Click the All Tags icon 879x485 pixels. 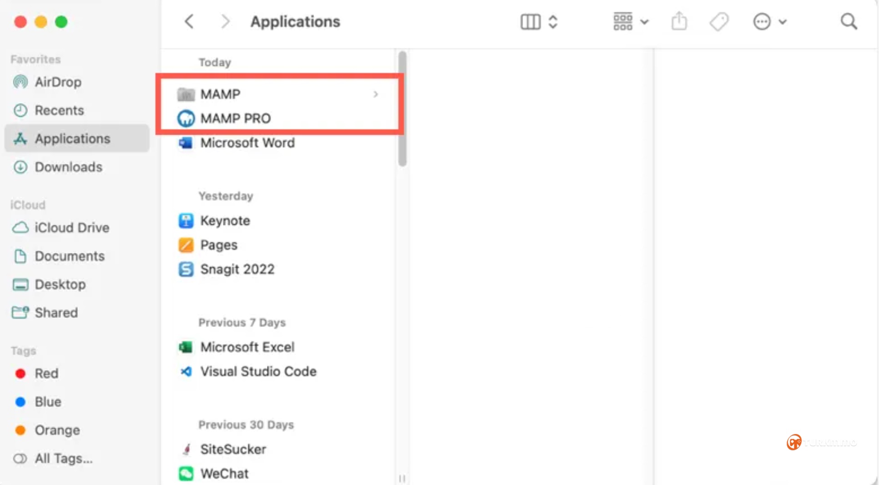click(20, 459)
